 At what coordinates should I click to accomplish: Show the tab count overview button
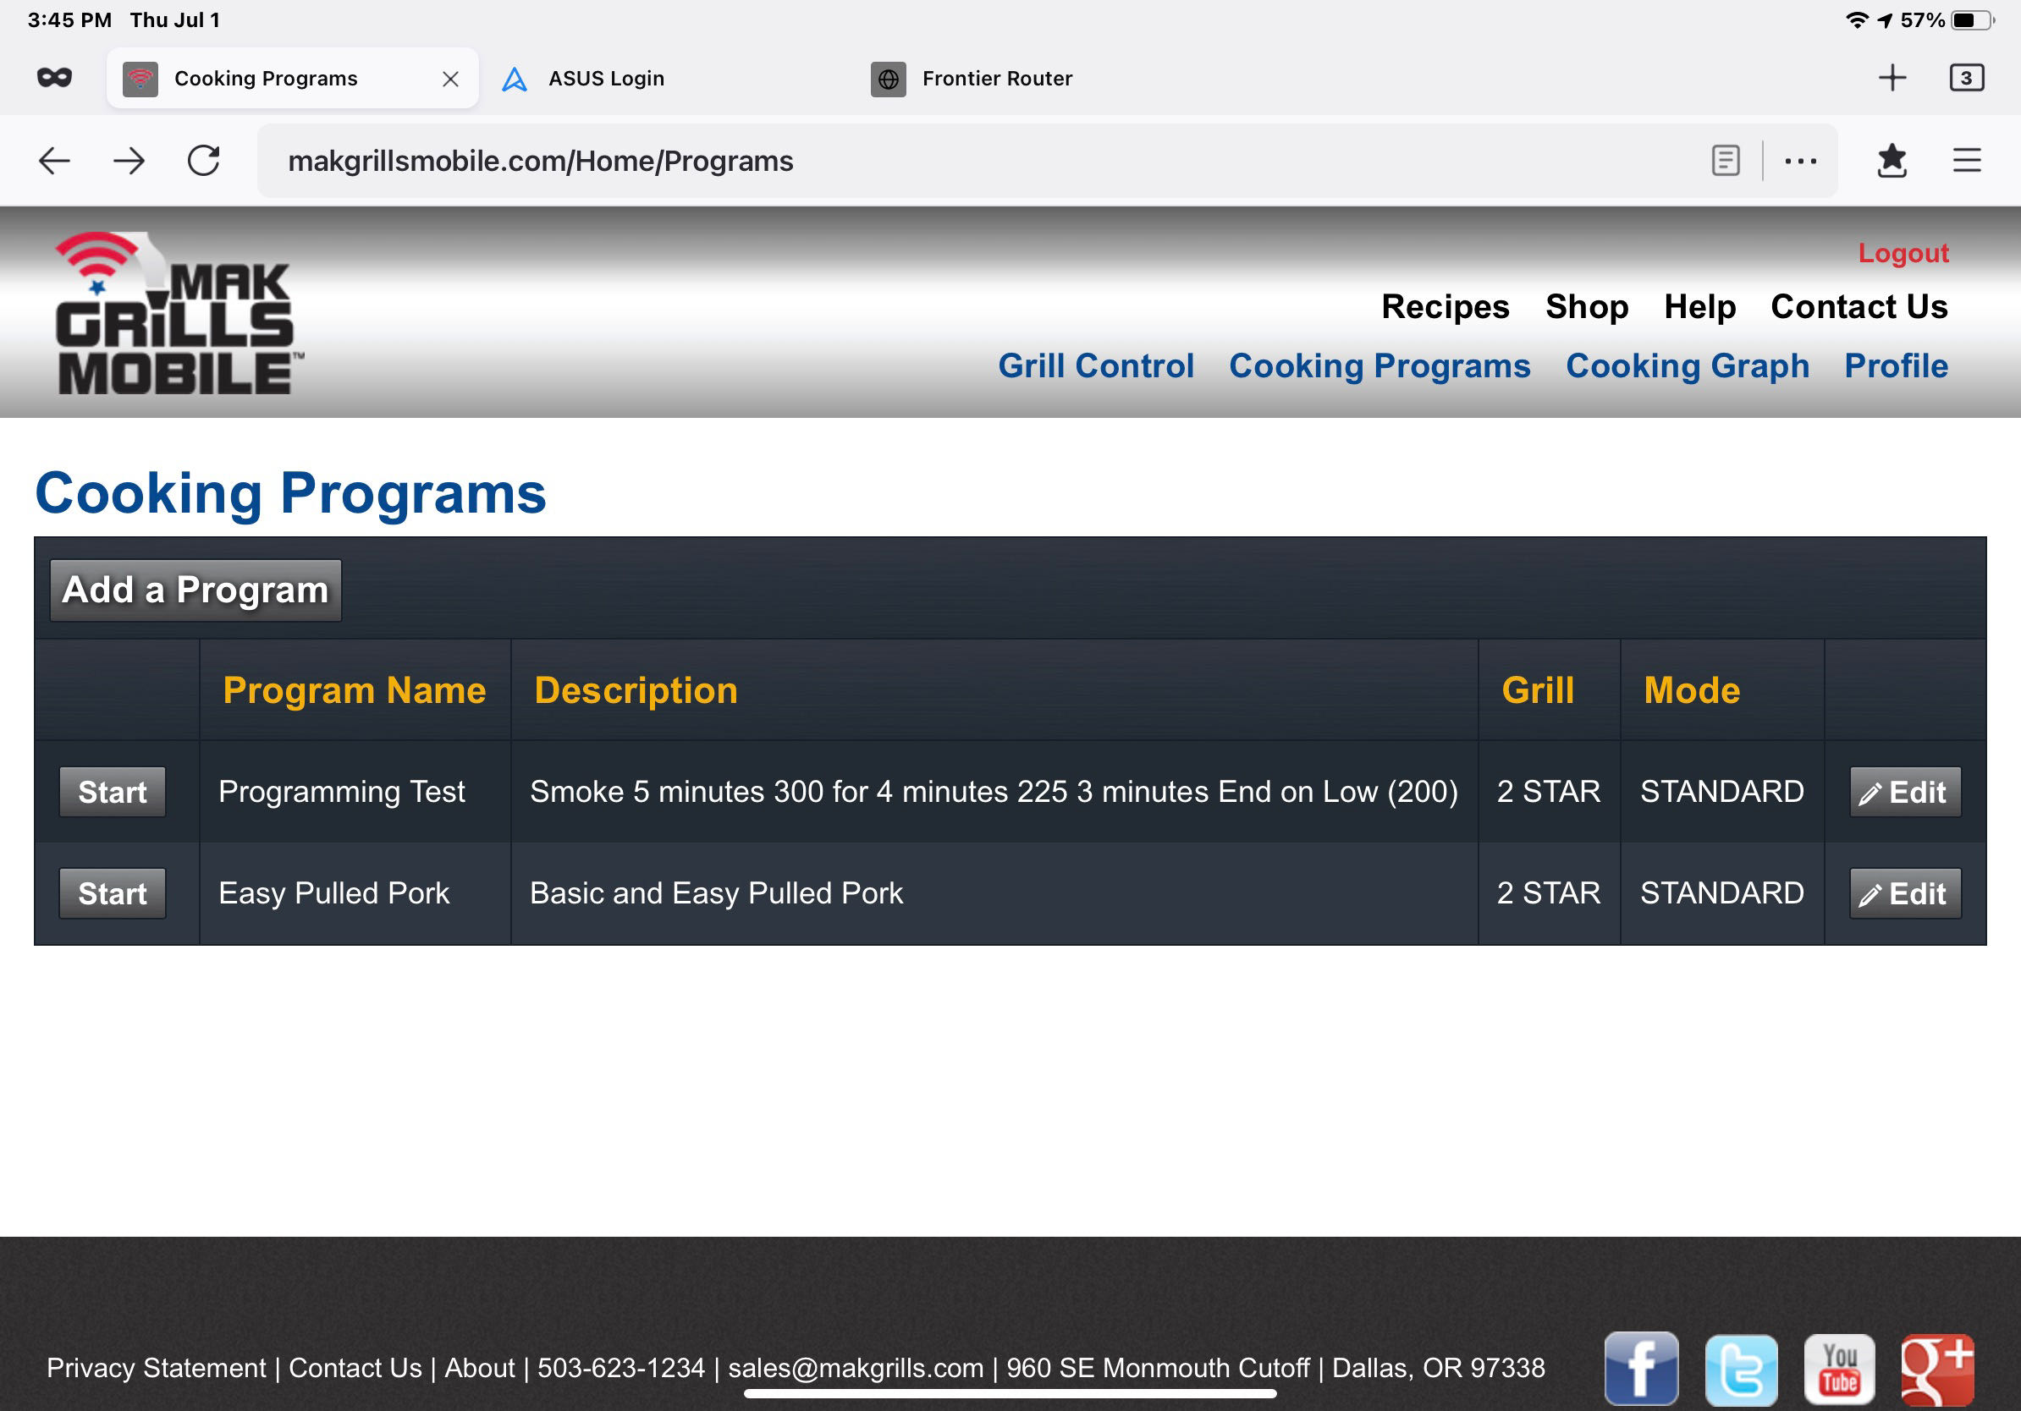1965,79
